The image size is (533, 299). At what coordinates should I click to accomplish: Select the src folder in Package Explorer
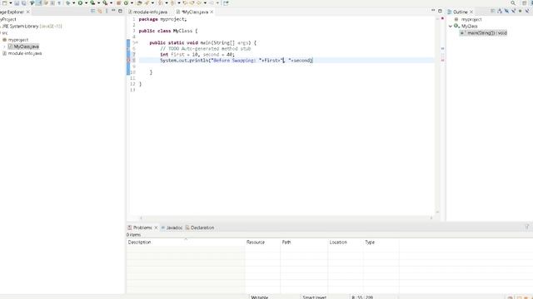(x=4, y=33)
